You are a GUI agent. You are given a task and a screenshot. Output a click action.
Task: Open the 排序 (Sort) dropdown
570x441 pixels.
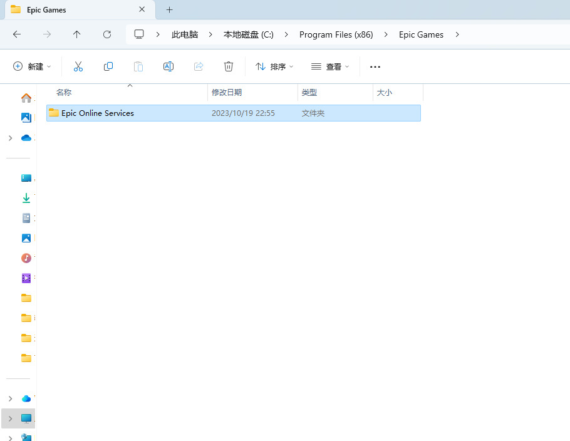pos(274,66)
